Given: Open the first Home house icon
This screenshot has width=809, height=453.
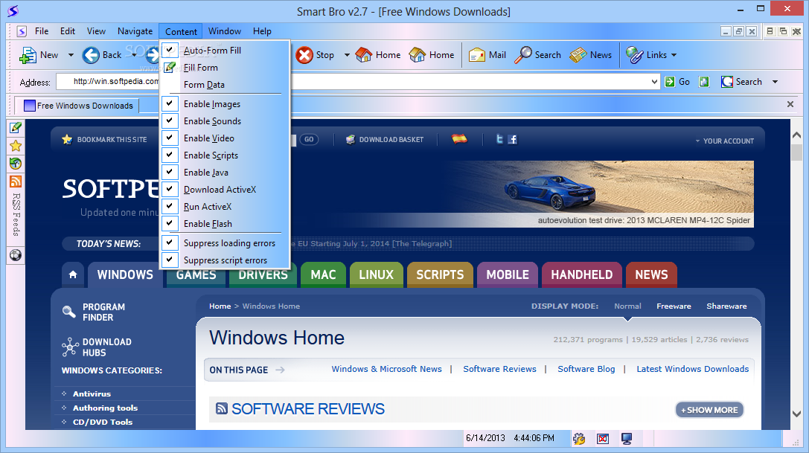Looking at the screenshot, I should point(364,55).
